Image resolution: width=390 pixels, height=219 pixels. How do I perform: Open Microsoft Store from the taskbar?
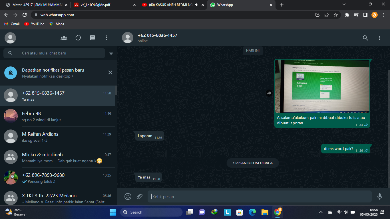click(240, 212)
